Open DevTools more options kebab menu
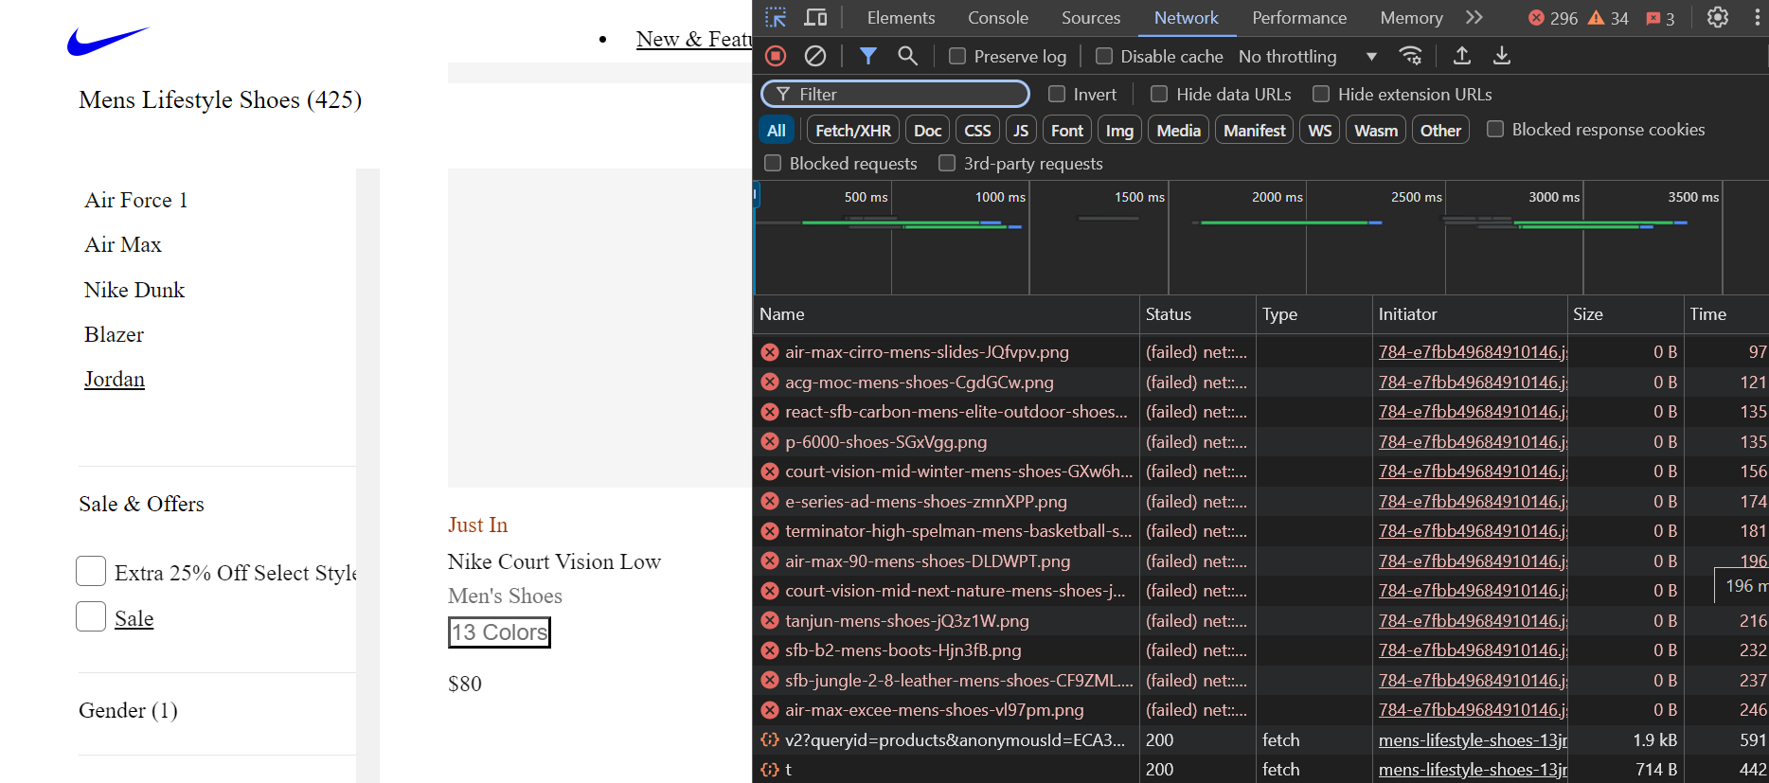 [1757, 18]
